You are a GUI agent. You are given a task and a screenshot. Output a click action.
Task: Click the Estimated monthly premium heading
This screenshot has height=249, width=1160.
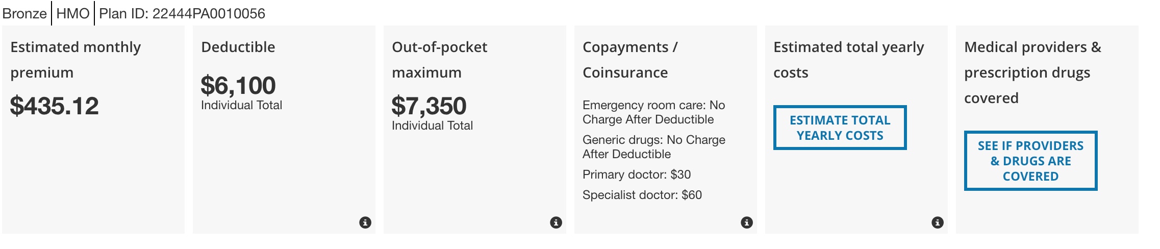click(x=75, y=59)
